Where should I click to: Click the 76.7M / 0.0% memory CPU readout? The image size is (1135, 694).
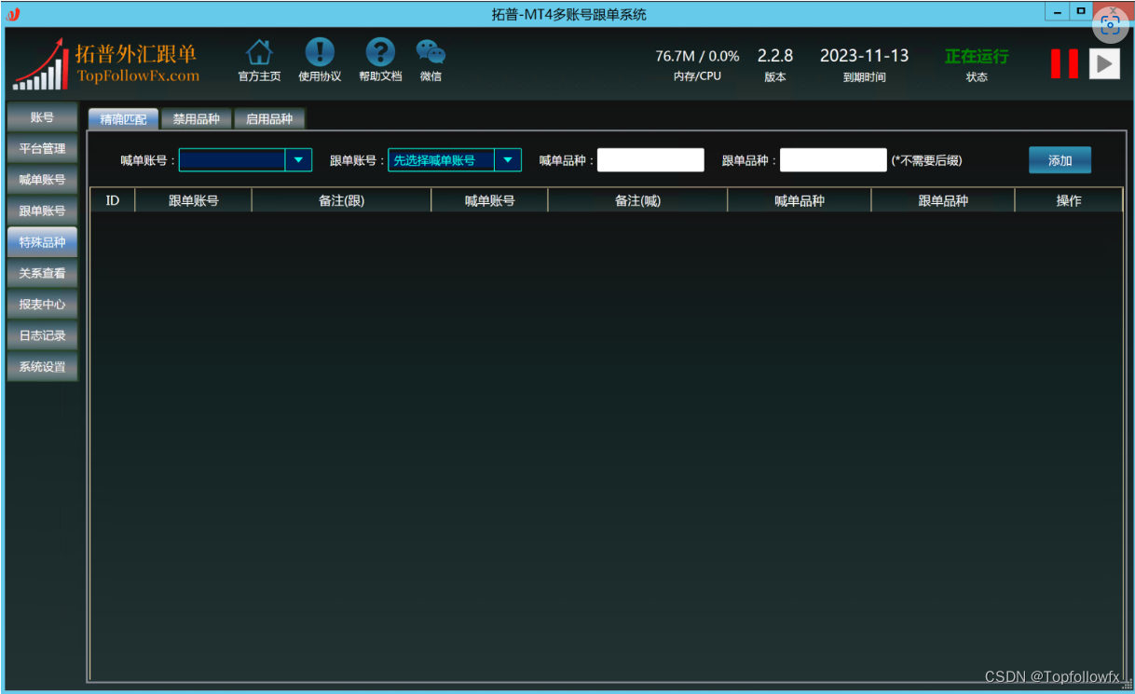click(697, 56)
